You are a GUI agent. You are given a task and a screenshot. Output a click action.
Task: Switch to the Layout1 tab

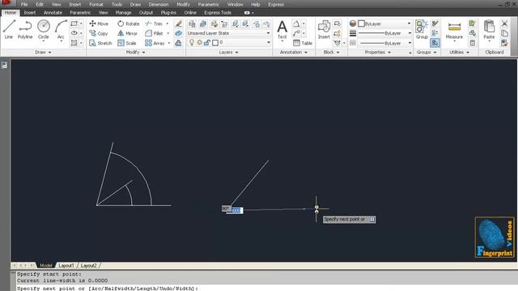coord(66,265)
